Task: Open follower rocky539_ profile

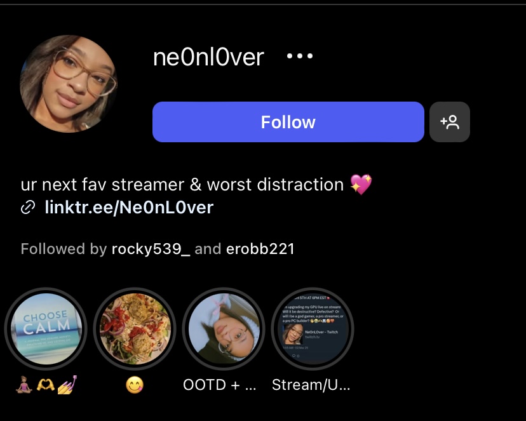Action: point(151,249)
